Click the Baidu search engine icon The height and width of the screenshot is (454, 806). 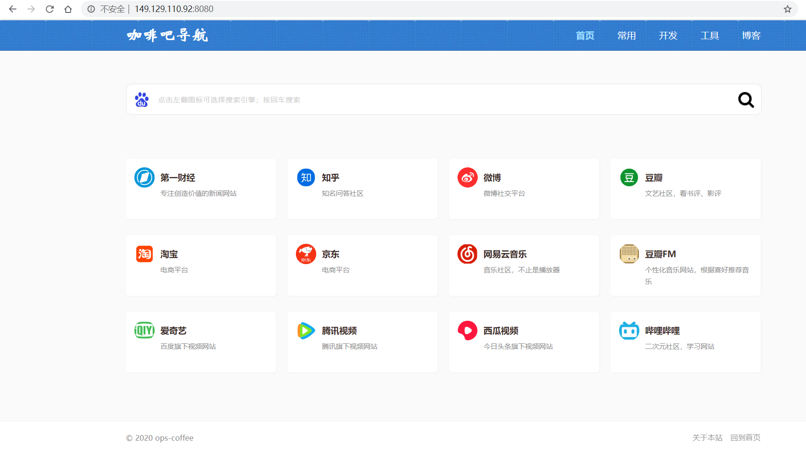pyautogui.click(x=142, y=100)
